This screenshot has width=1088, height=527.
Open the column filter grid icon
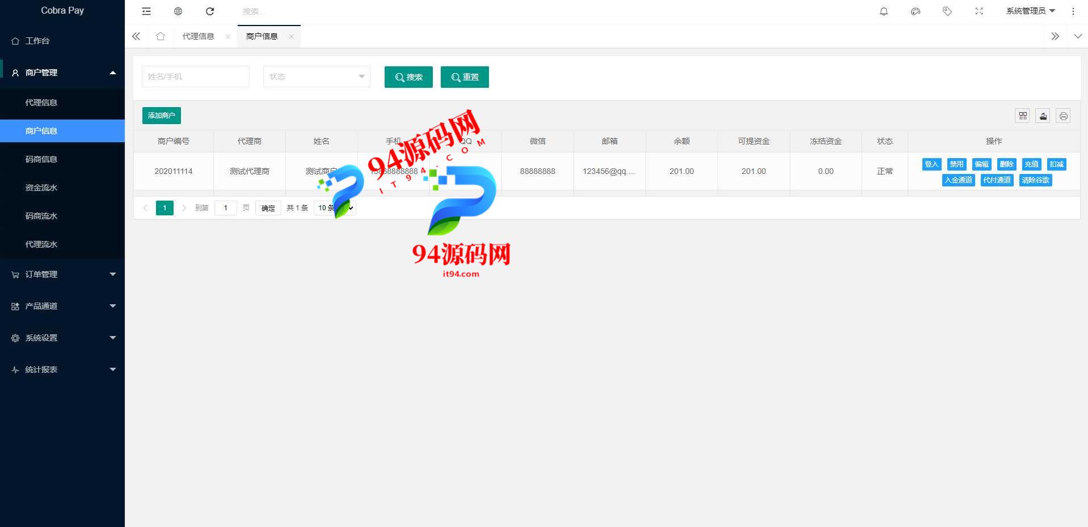click(1023, 116)
